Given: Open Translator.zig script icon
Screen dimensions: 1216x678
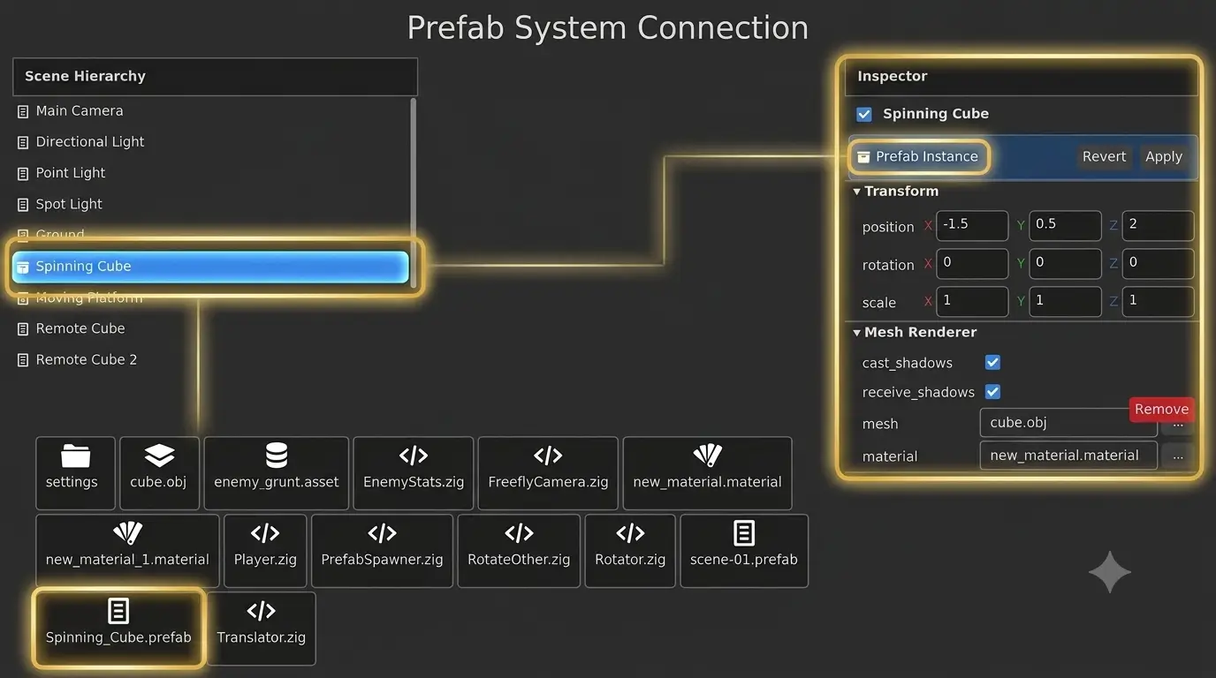Looking at the screenshot, I should [x=262, y=611].
